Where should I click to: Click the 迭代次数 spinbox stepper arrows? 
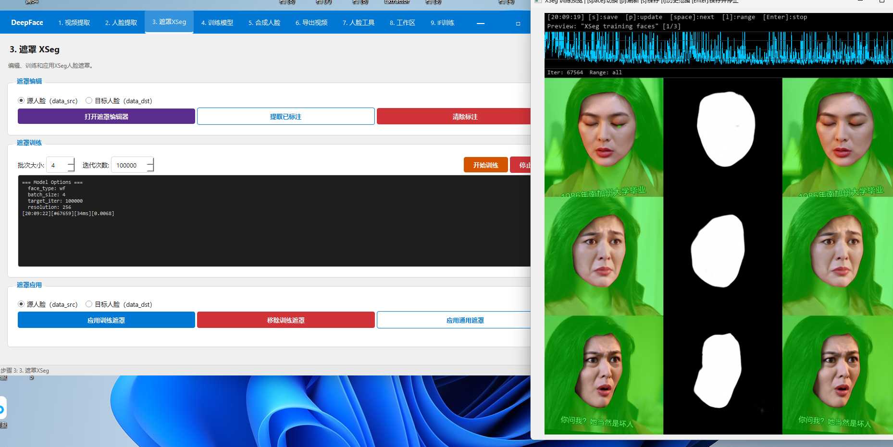tap(150, 165)
